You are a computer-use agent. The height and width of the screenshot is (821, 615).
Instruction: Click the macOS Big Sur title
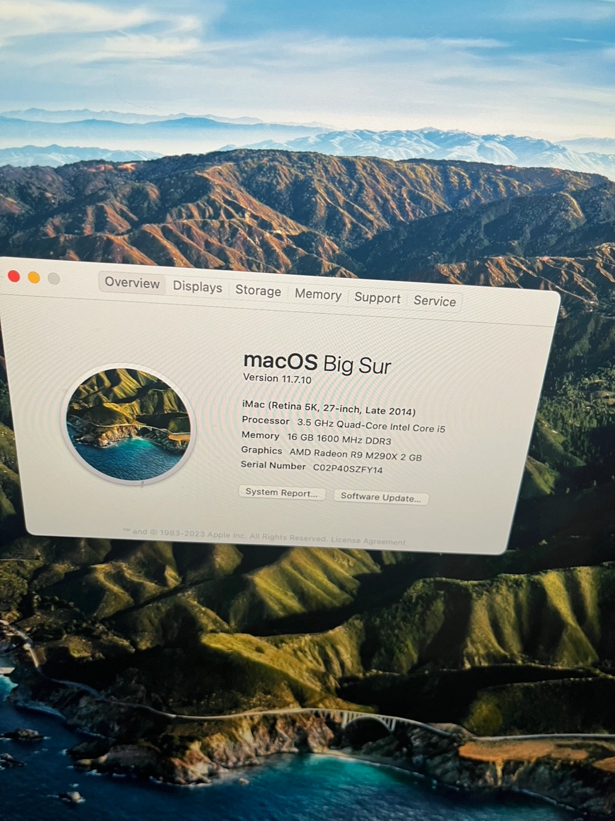pyautogui.click(x=317, y=363)
